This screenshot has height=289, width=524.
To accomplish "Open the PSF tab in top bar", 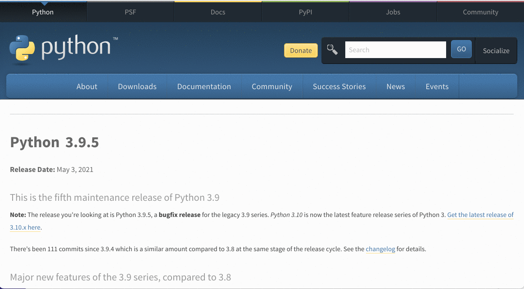I will pyautogui.click(x=131, y=12).
